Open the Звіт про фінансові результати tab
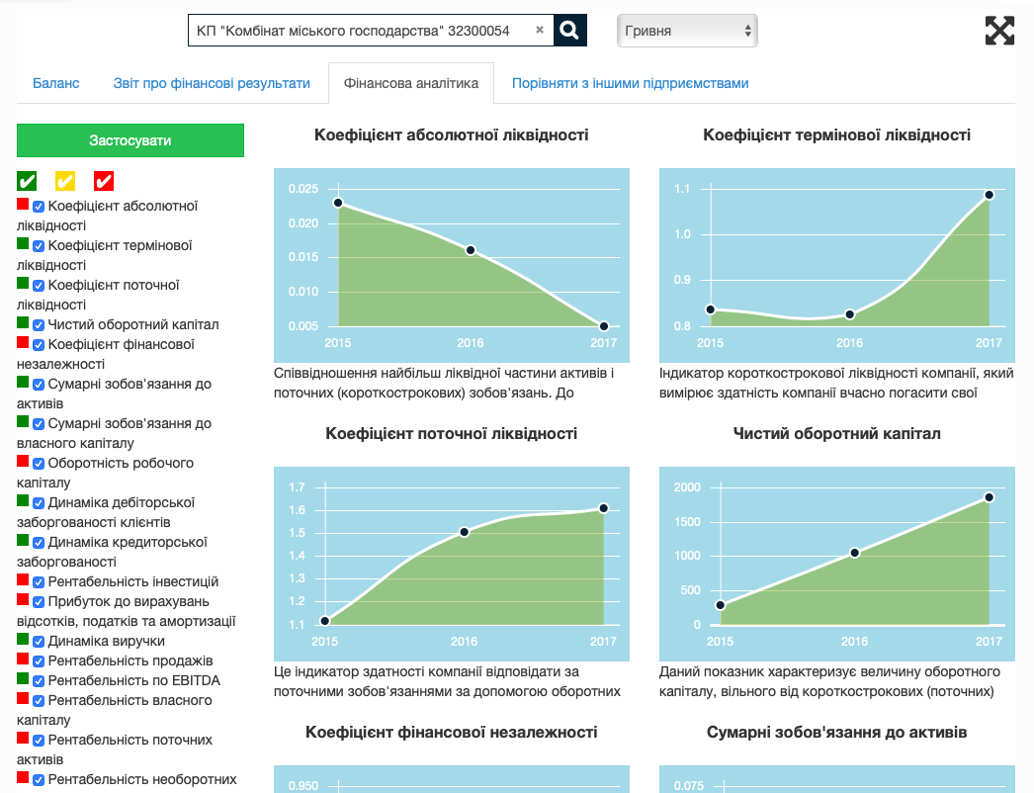The image size is (1034, 793). [212, 84]
